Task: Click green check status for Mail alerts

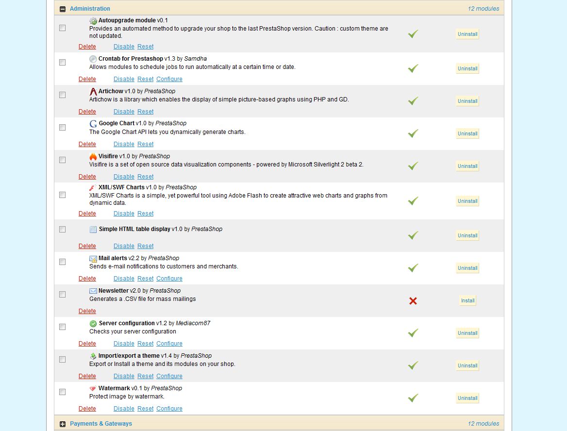Action: tap(413, 268)
